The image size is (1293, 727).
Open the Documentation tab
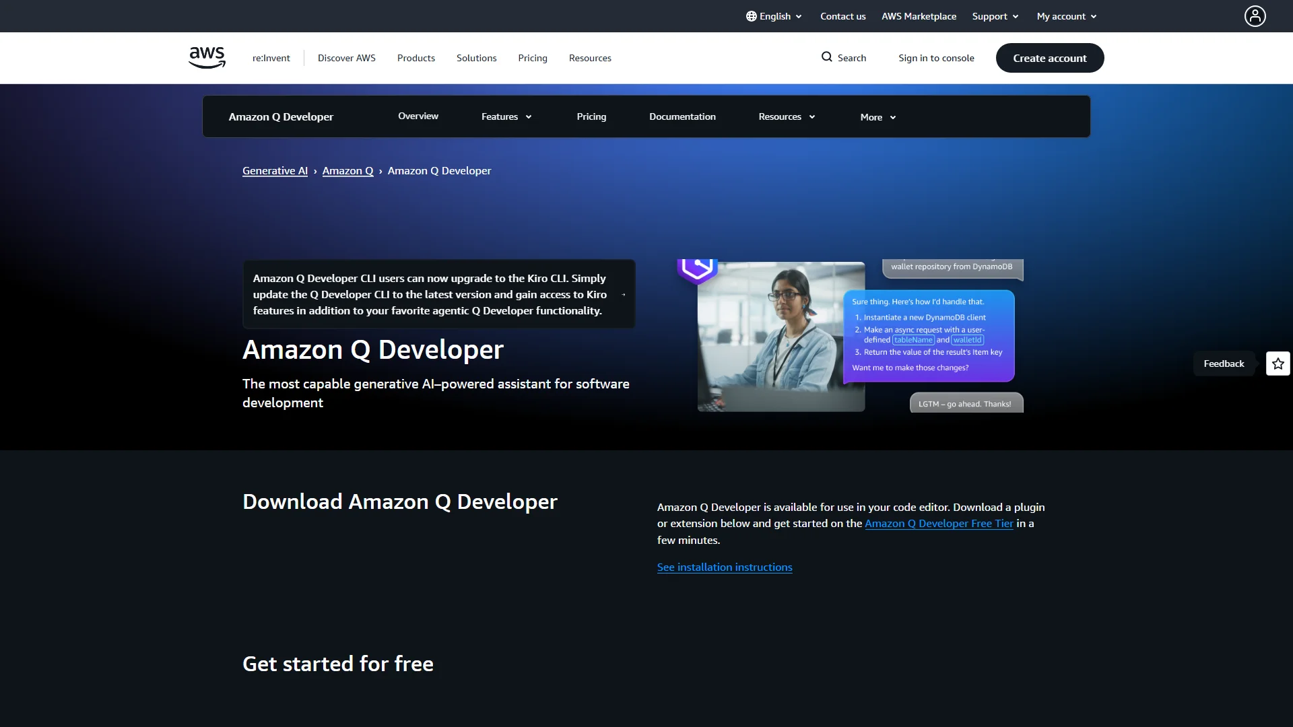coord(682,116)
